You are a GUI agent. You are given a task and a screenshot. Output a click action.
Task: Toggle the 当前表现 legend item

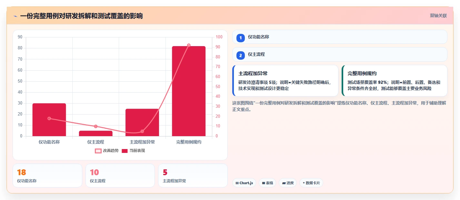133,151
